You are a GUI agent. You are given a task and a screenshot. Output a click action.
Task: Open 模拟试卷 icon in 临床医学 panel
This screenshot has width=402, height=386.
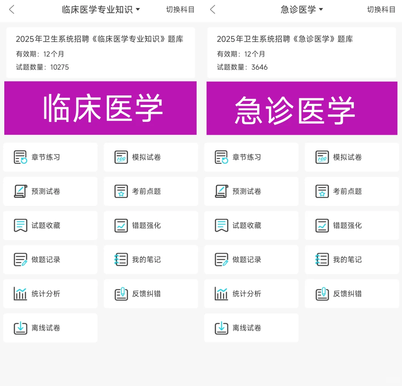coord(121,157)
